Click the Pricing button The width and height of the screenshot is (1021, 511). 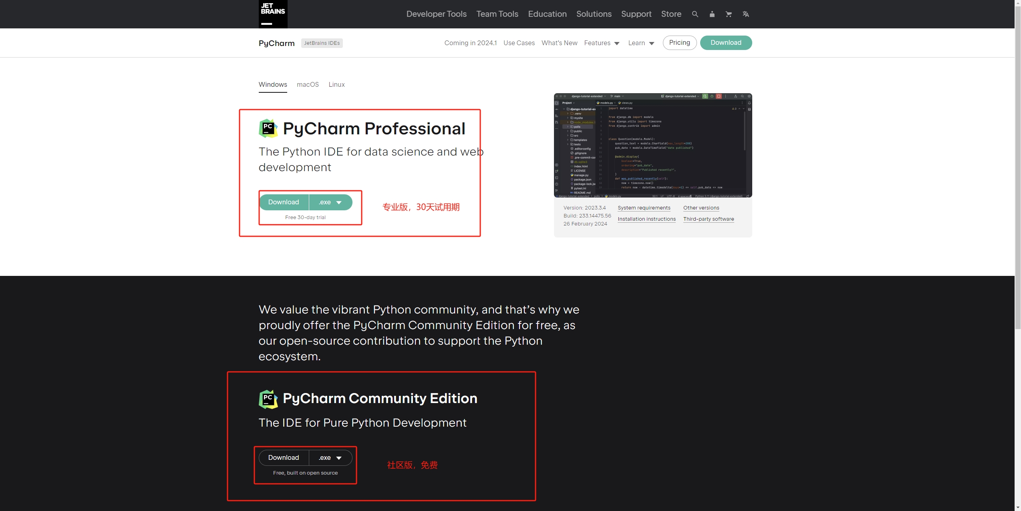(679, 42)
